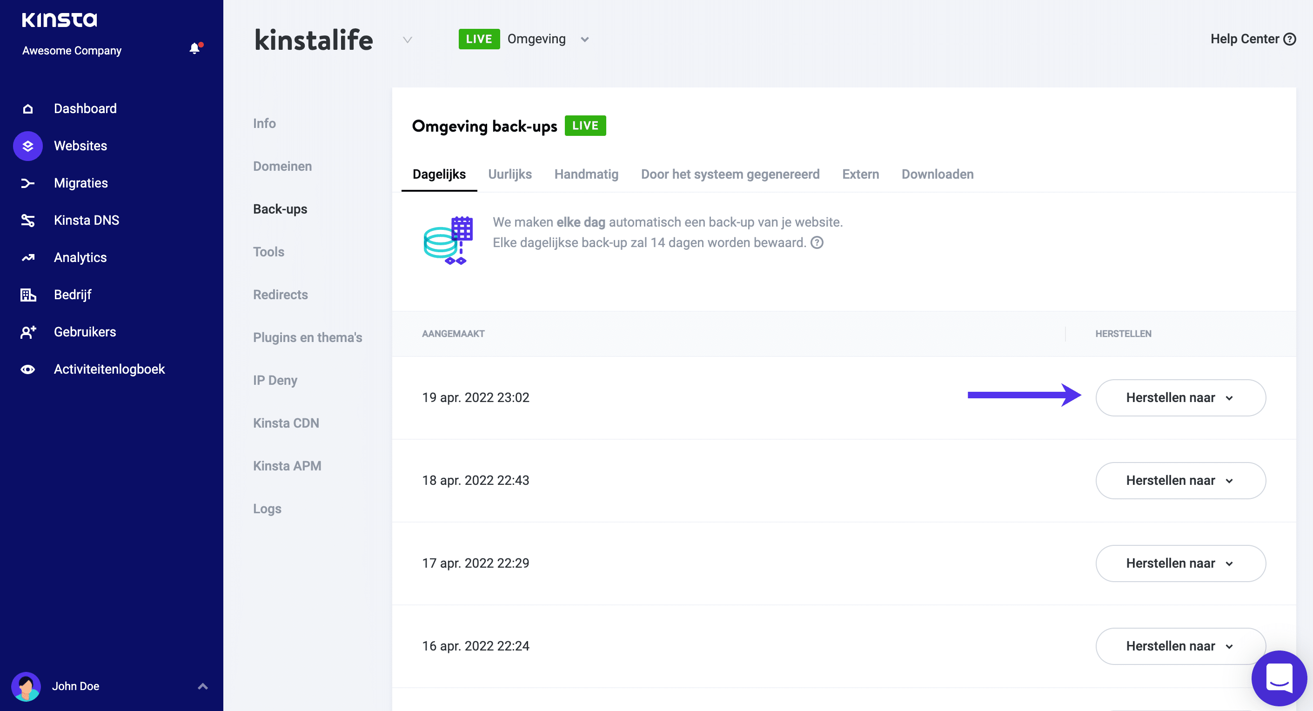Switch to the Handmatig tab
Image resolution: width=1313 pixels, height=711 pixels.
click(x=586, y=174)
